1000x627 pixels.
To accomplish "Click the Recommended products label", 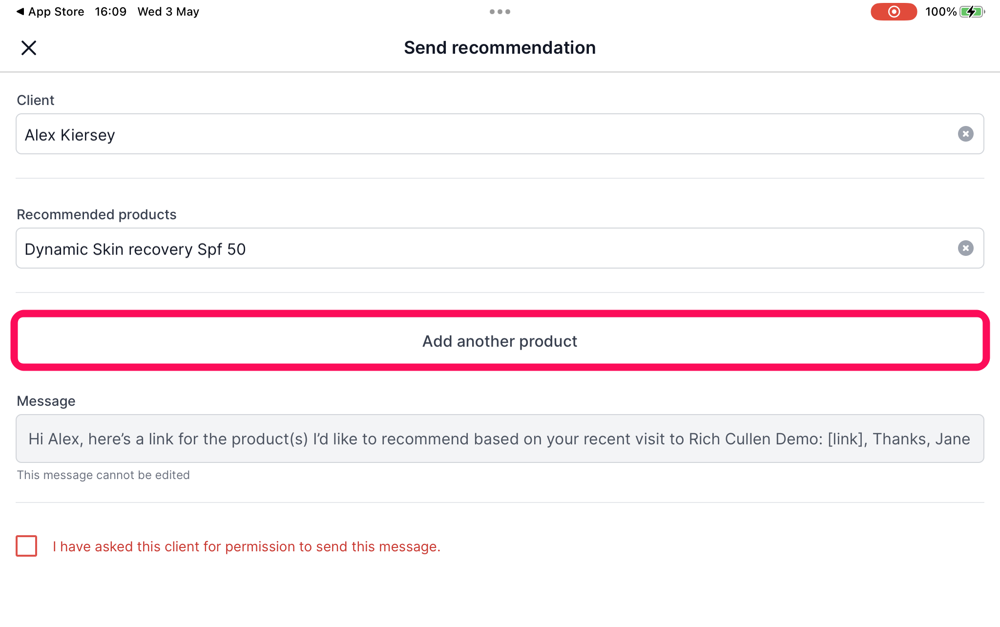I will tap(97, 214).
